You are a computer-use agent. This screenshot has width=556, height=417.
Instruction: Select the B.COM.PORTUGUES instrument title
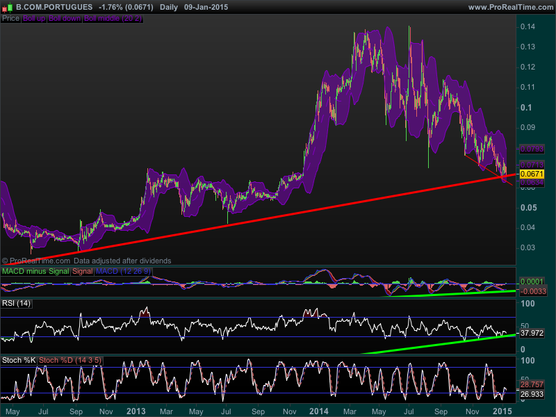coord(54,7)
